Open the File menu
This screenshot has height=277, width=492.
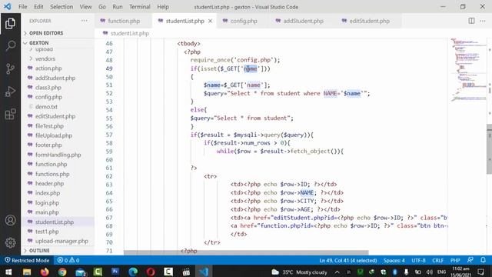(x=22, y=7)
